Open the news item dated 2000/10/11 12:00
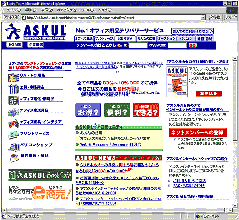Screen dimensions: 239x220 click(x=118, y=201)
